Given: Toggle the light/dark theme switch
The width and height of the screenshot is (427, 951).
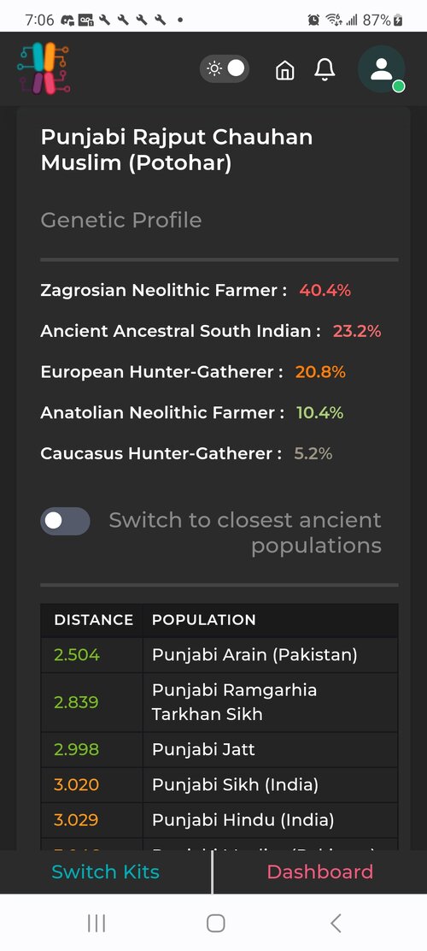Looking at the screenshot, I should (x=225, y=68).
